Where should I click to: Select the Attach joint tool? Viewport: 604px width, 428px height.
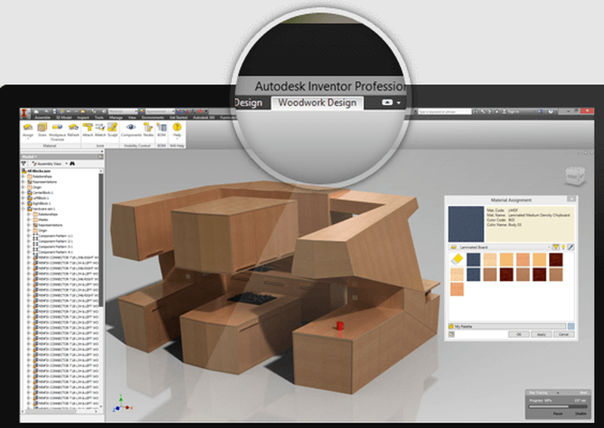click(88, 129)
